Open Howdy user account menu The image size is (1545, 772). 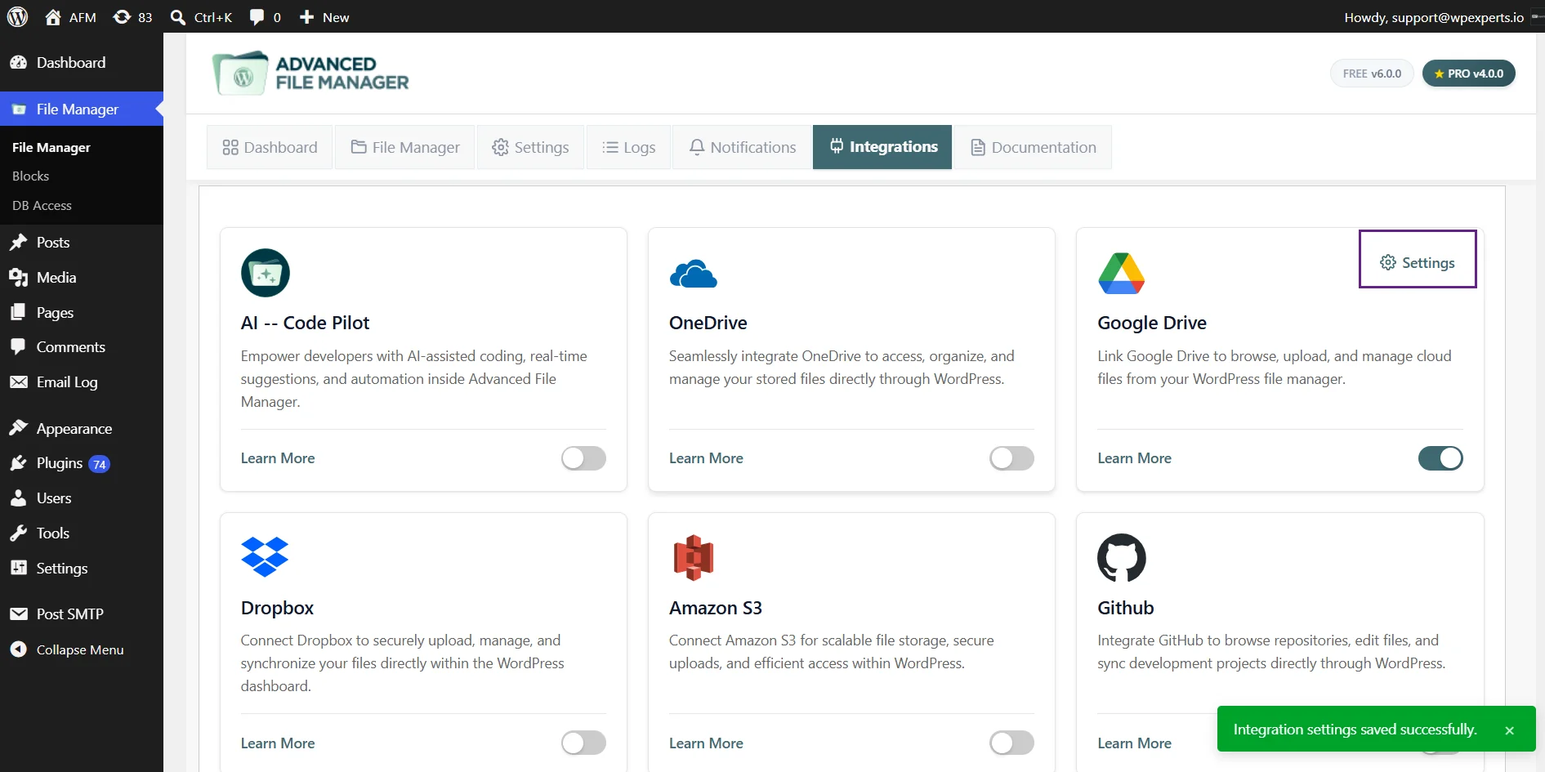pos(1443,17)
